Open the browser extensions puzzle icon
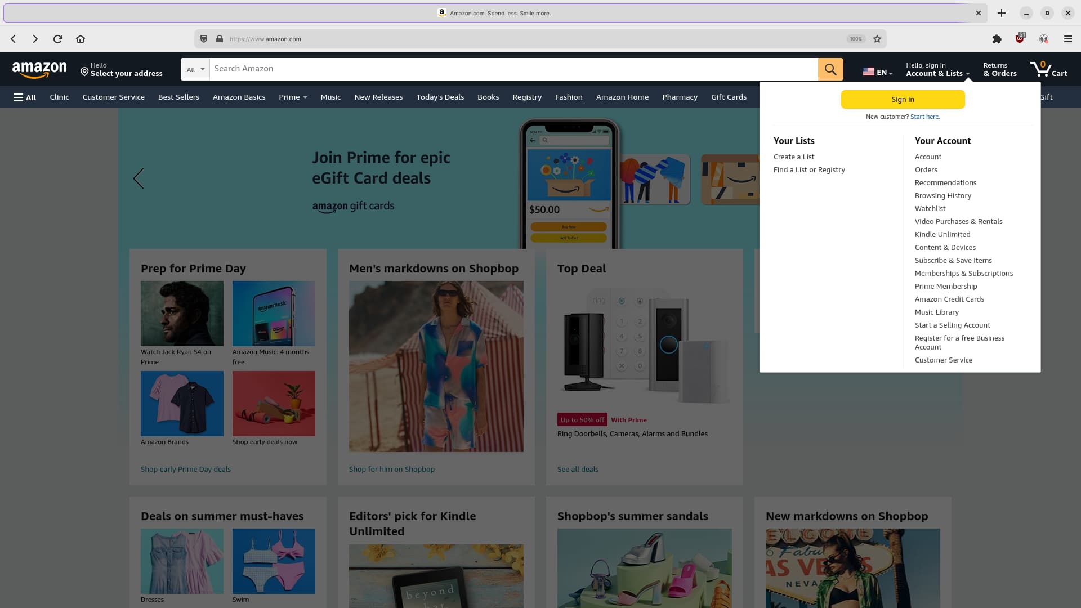The height and width of the screenshot is (608, 1081). pyautogui.click(x=997, y=39)
